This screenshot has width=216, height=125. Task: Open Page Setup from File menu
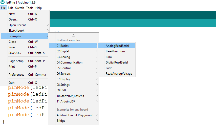tap(25, 61)
